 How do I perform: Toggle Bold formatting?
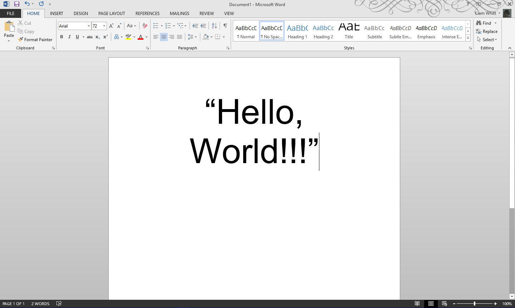pyautogui.click(x=62, y=37)
